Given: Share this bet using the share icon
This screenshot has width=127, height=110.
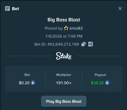Looking at the screenshot, I should click(90, 44).
